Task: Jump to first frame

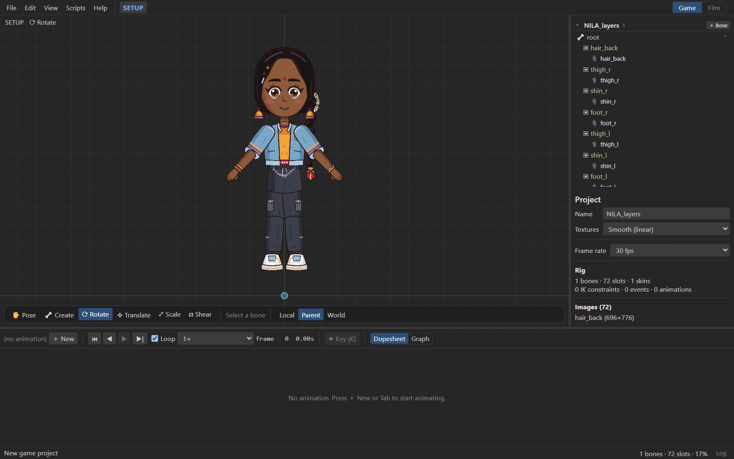Action: coord(95,339)
